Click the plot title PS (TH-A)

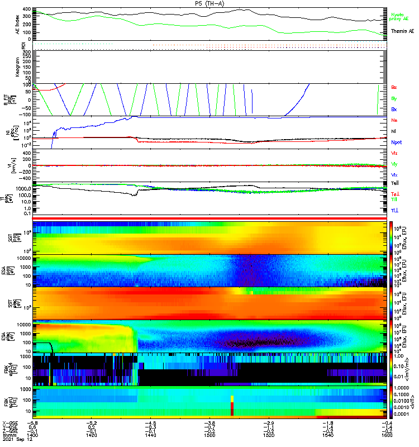(x=209, y=3)
